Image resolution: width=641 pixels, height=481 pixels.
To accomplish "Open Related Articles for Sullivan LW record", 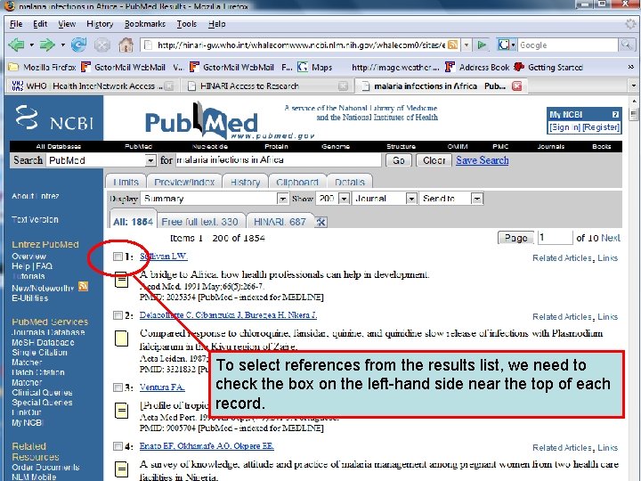I will coord(562,258).
